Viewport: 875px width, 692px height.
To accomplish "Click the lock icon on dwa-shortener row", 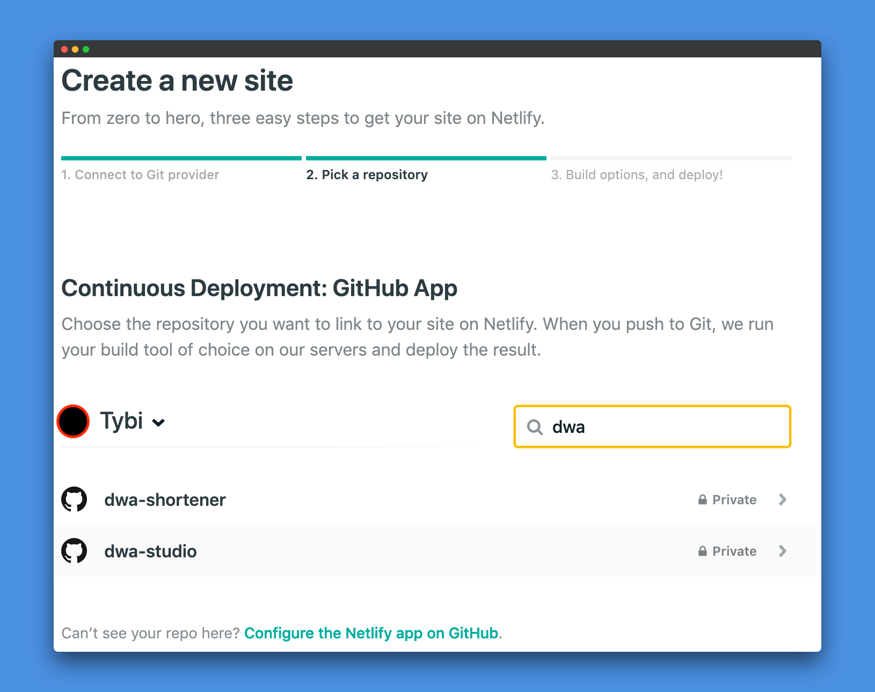I will click(x=702, y=499).
